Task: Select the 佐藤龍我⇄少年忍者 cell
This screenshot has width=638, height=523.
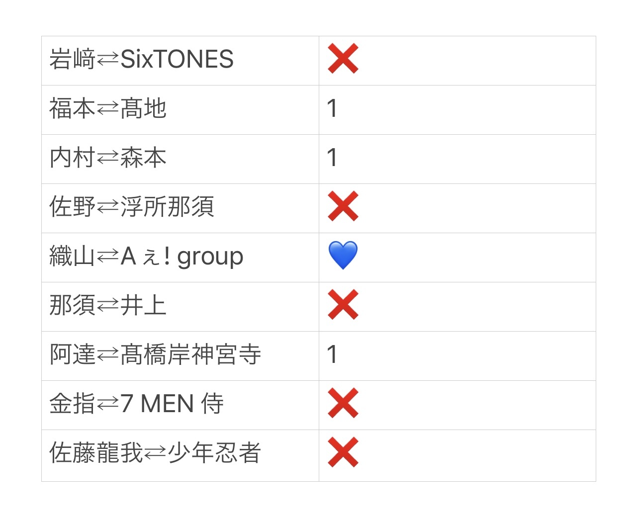Action: point(180,455)
